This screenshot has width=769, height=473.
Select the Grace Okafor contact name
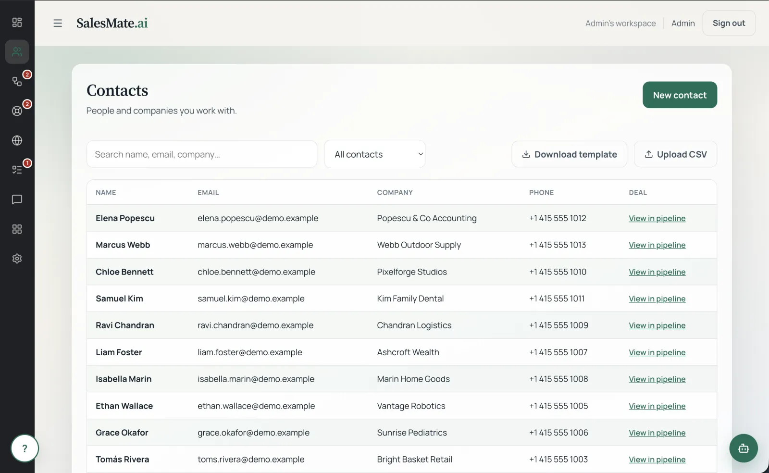(x=122, y=433)
